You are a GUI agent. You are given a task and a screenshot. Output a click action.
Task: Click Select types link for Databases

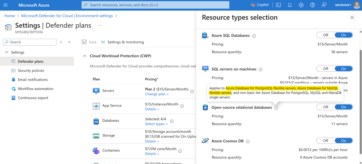(x=156, y=124)
